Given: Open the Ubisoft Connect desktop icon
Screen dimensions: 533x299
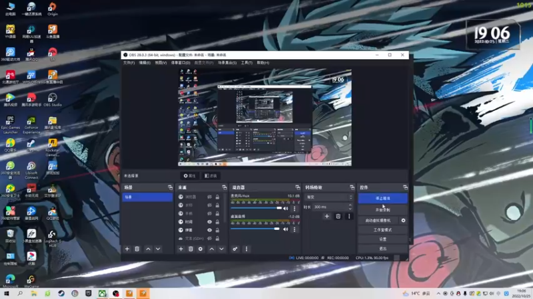Looking at the screenshot, I should (x=31, y=170).
